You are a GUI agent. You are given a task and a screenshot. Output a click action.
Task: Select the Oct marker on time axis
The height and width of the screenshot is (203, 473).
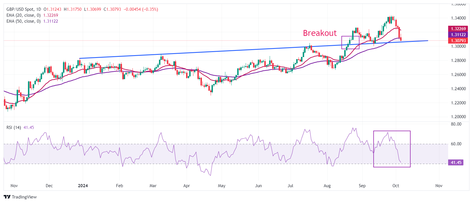tap(396, 186)
